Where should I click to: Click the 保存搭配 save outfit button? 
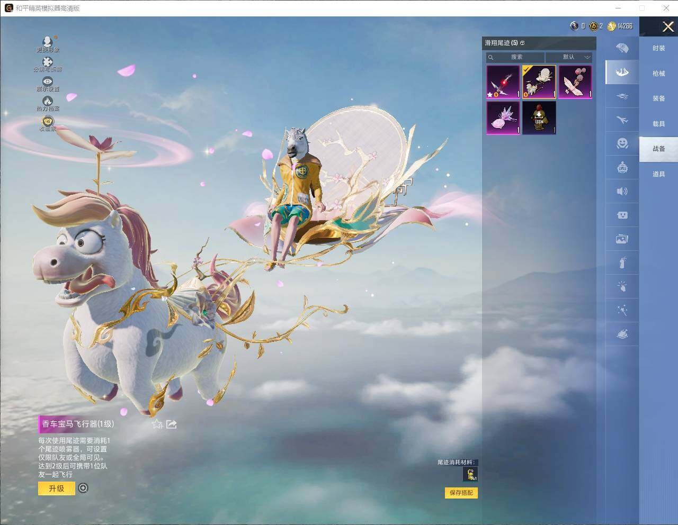tap(461, 493)
